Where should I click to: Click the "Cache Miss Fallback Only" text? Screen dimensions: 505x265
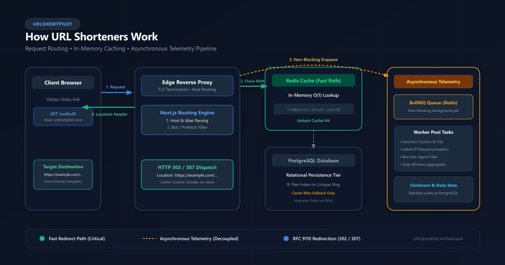click(314, 193)
